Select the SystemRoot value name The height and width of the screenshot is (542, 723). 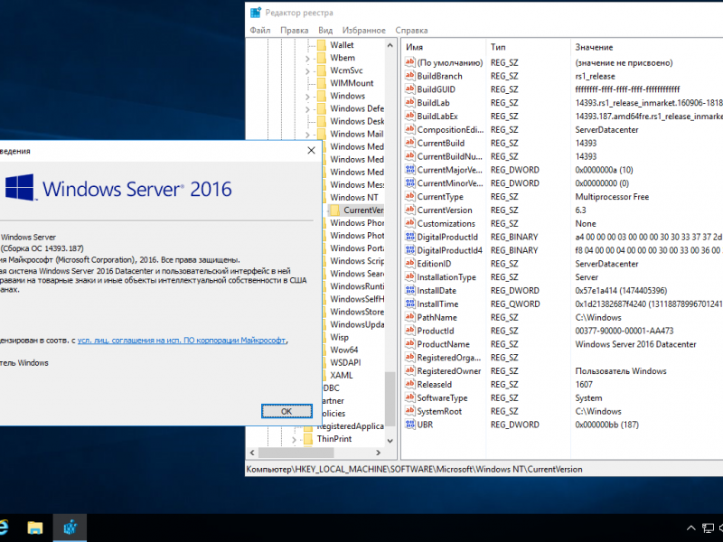[439, 411]
